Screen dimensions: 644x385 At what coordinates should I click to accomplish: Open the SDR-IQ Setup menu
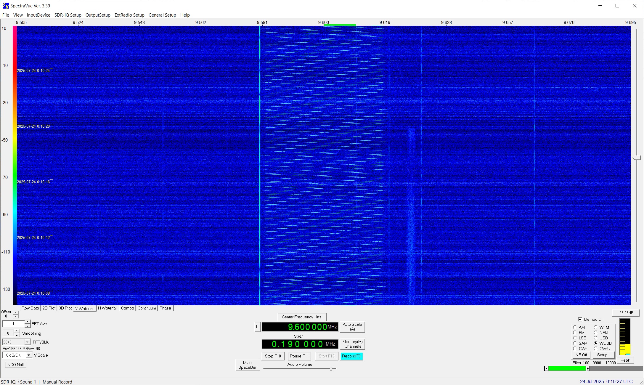(68, 15)
